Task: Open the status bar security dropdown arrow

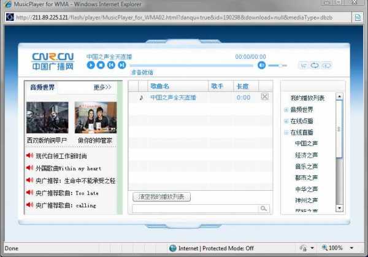Action: (312, 248)
